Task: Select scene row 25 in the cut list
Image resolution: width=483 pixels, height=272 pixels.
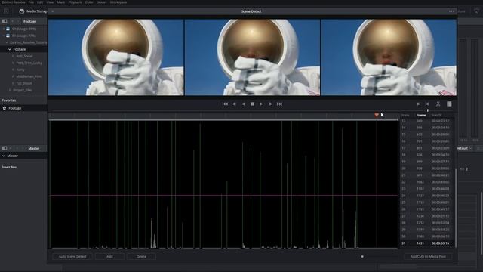Action: 427,202
